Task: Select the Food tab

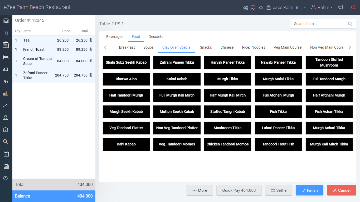Action: (x=136, y=37)
